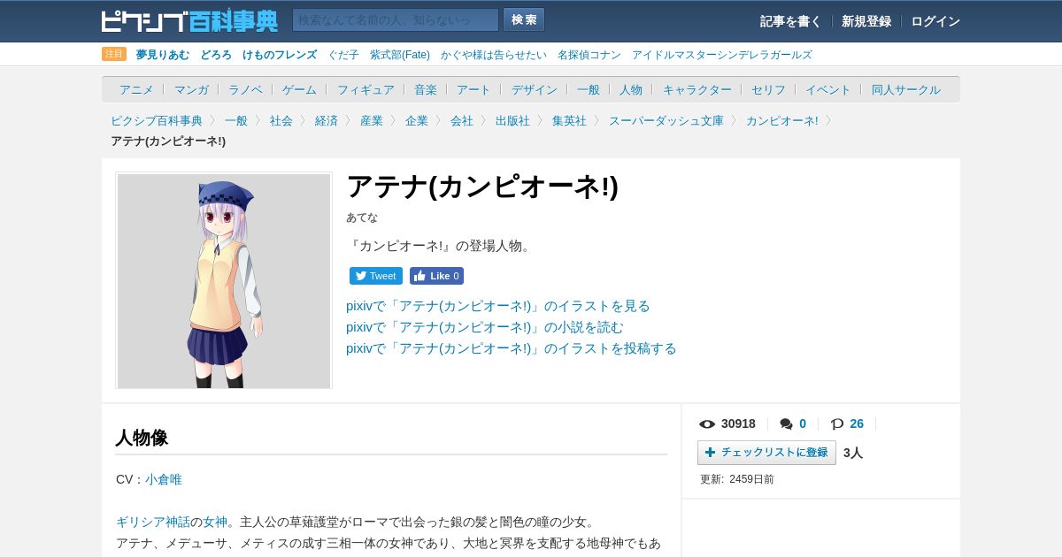1062x557 pixels.
Task: Select the 音楽 category tab
Action: pyautogui.click(x=426, y=89)
